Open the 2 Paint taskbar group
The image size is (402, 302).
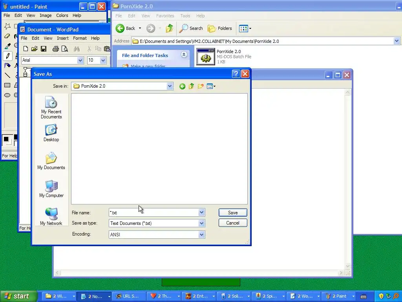pos(340,296)
